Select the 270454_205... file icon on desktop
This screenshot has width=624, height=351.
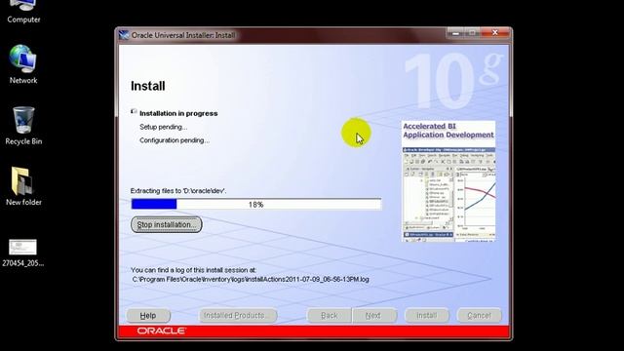click(23, 253)
